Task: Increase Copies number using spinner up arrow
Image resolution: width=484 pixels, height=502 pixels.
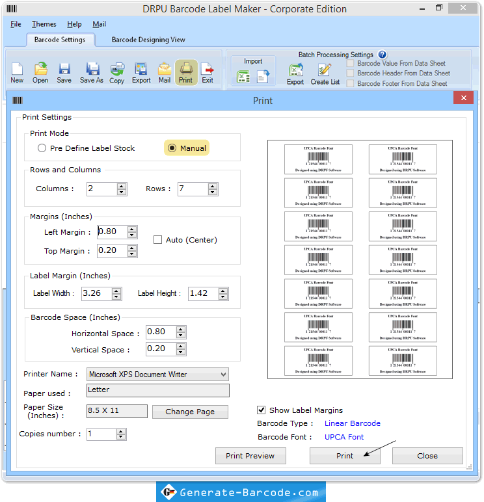Action: pyautogui.click(x=121, y=432)
